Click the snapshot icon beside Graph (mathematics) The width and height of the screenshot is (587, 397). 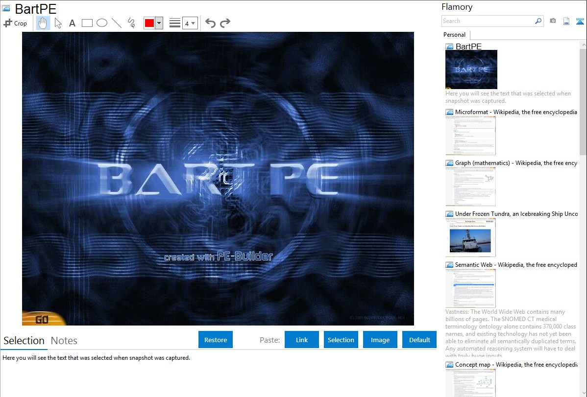[x=449, y=163]
